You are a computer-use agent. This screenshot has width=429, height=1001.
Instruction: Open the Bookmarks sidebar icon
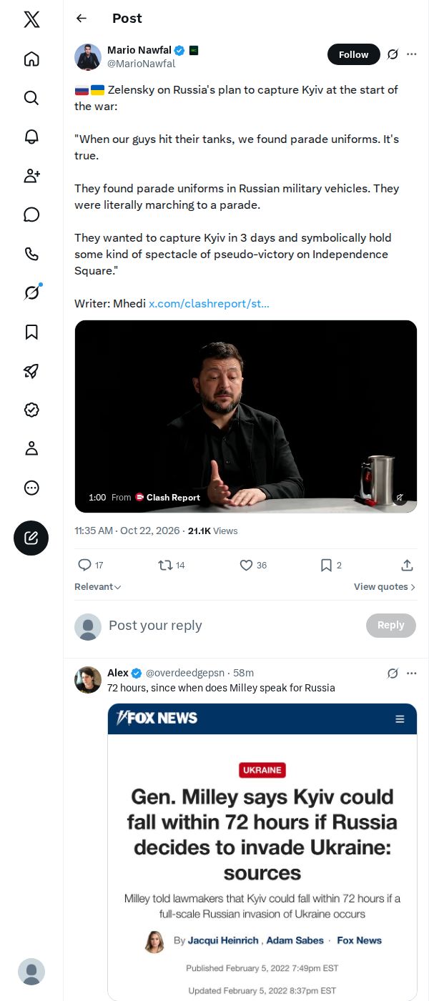(x=31, y=332)
